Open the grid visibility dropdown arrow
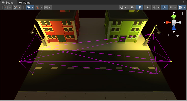 point(33,7)
